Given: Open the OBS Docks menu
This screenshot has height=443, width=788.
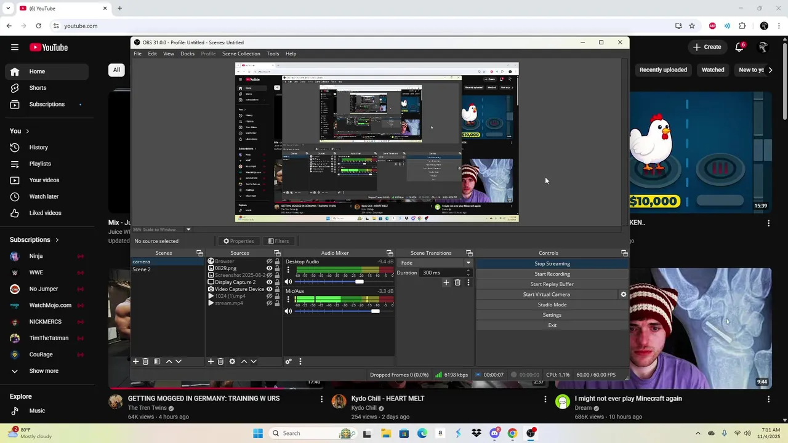Looking at the screenshot, I should click(187, 54).
